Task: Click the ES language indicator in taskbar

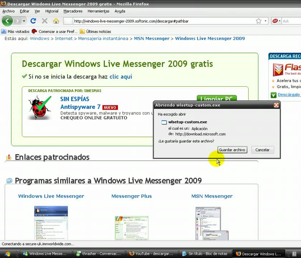Action: point(295,254)
